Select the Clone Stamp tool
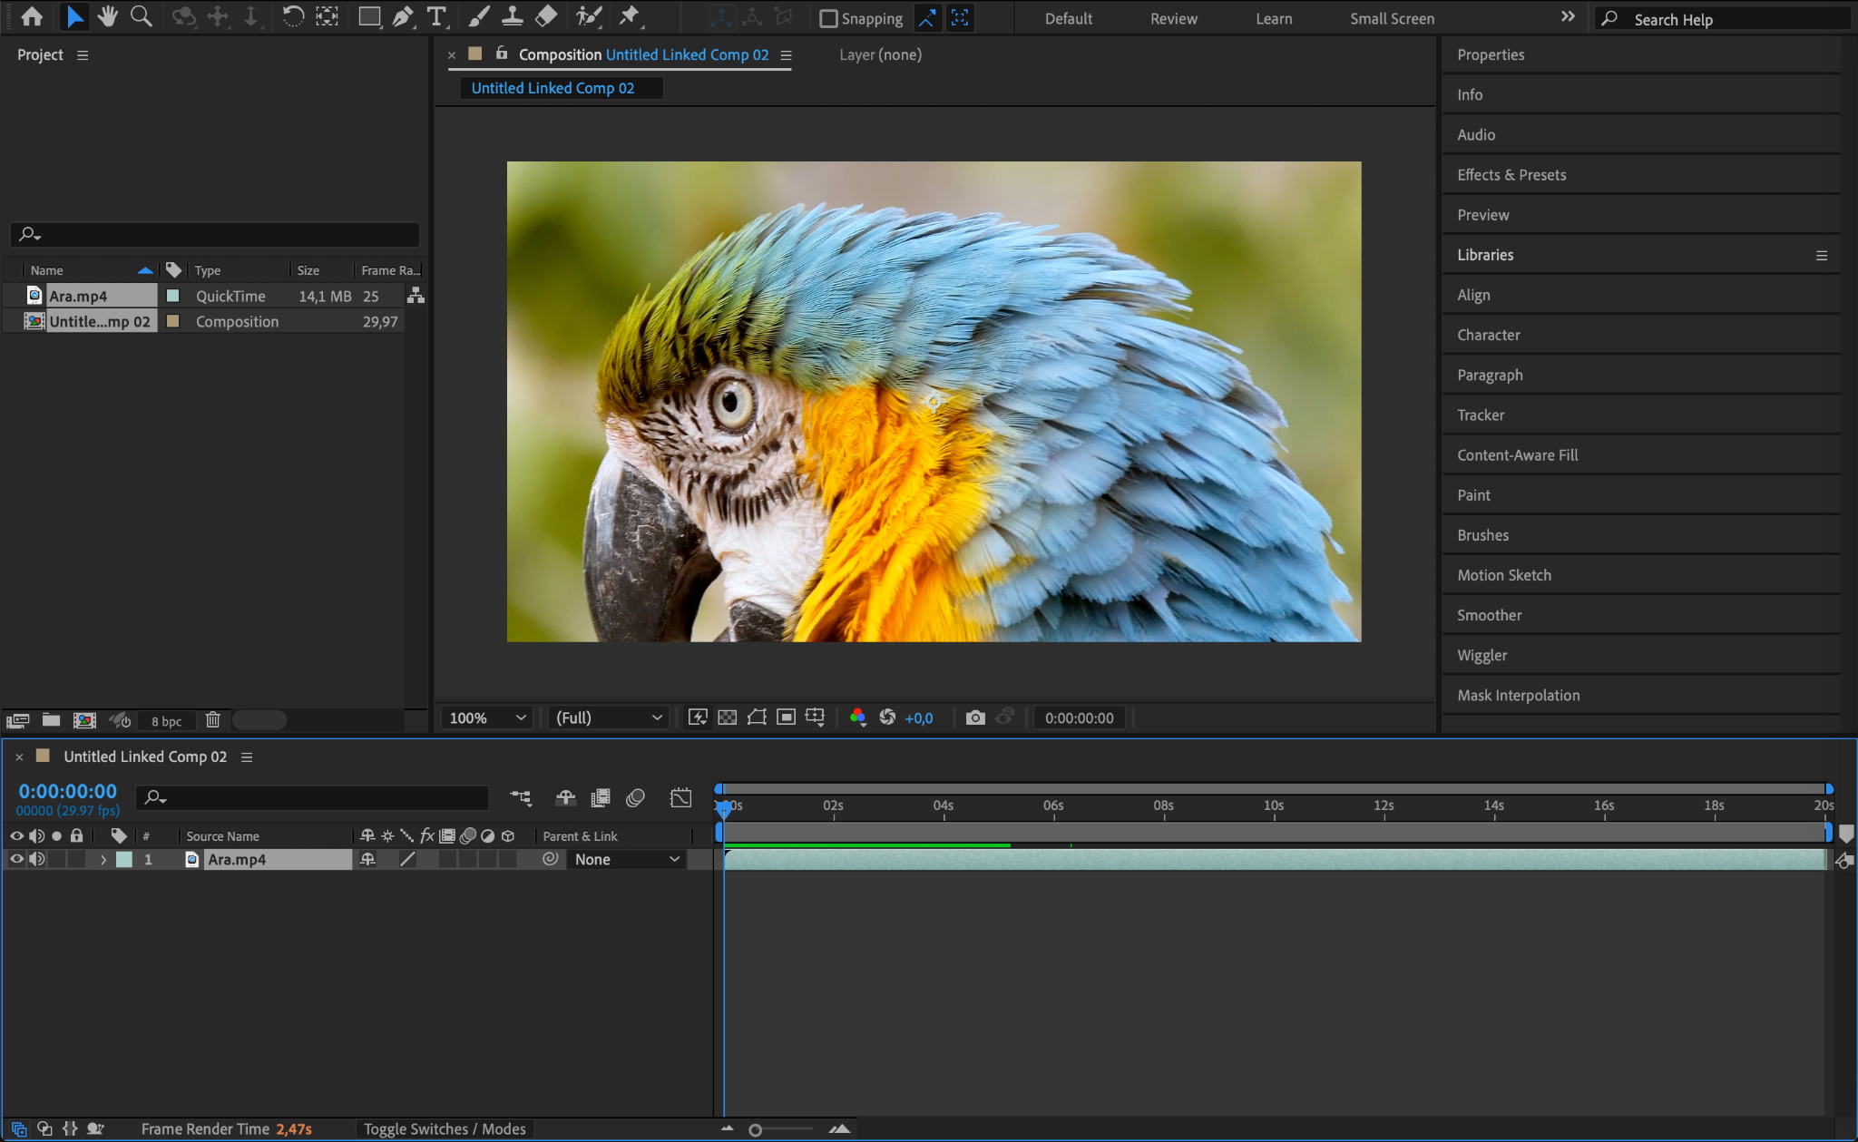The height and width of the screenshot is (1142, 1858). (x=513, y=16)
